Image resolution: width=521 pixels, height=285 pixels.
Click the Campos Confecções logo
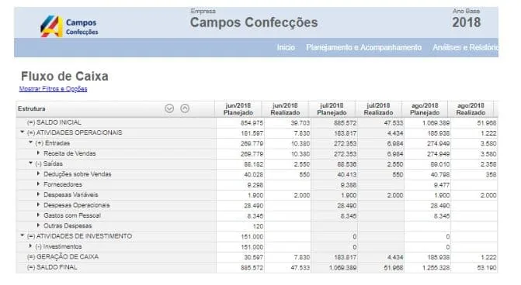(69, 26)
